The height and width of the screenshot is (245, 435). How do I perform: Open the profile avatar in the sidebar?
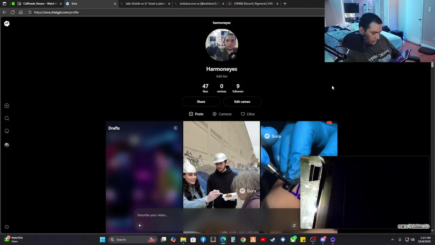tap(7, 145)
